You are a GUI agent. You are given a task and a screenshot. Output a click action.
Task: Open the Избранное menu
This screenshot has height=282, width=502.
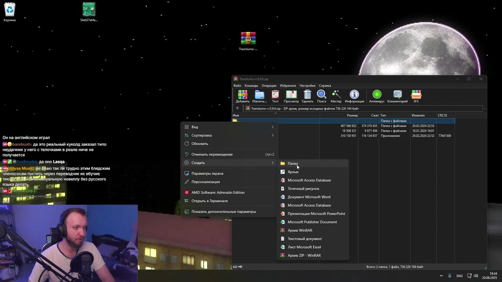point(288,85)
